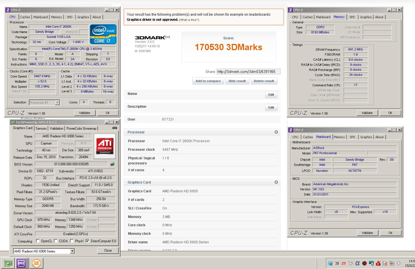Click the DRAM Frequency value 841.2 MHz
415x269 pixels.
pyautogui.click(x=356, y=49)
